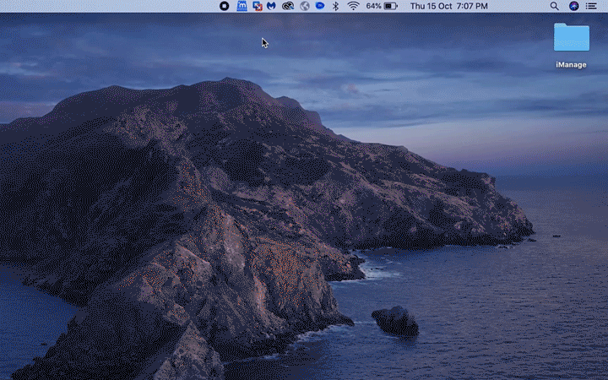Open the battery icon status menu
Screen dimensions: 608x380
pyautogui.click(x=391, y=6)
